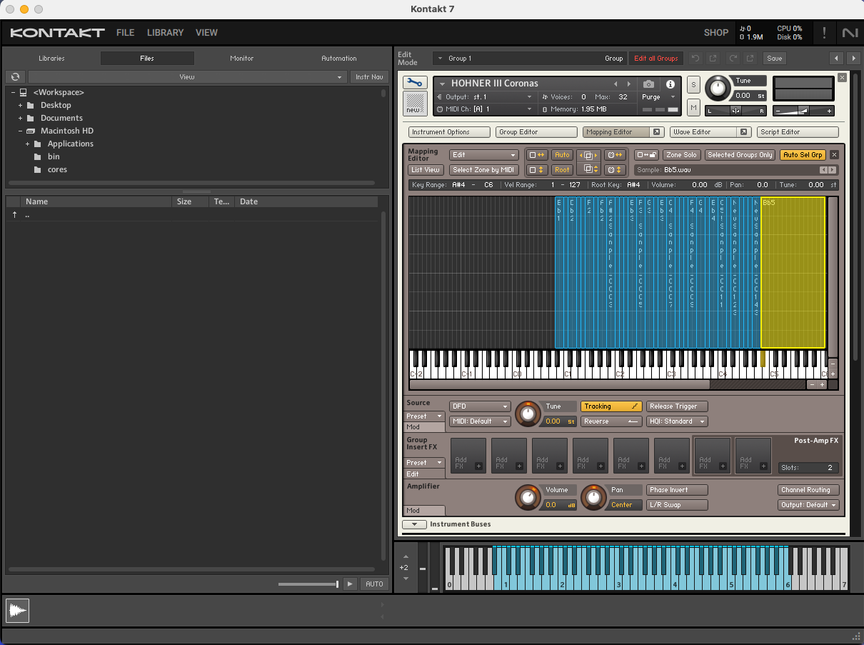Toggle the Auto Sel Grp button

[x=803, y=155]
